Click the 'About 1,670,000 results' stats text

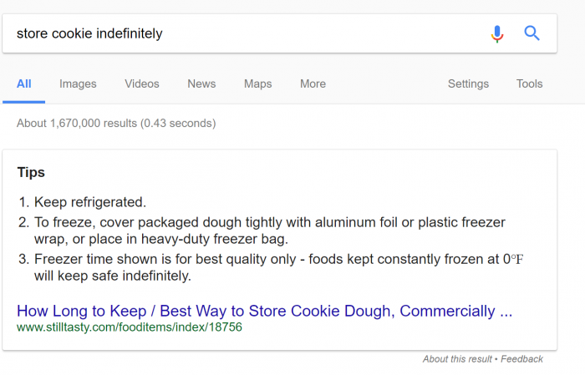tap(116, 124)
